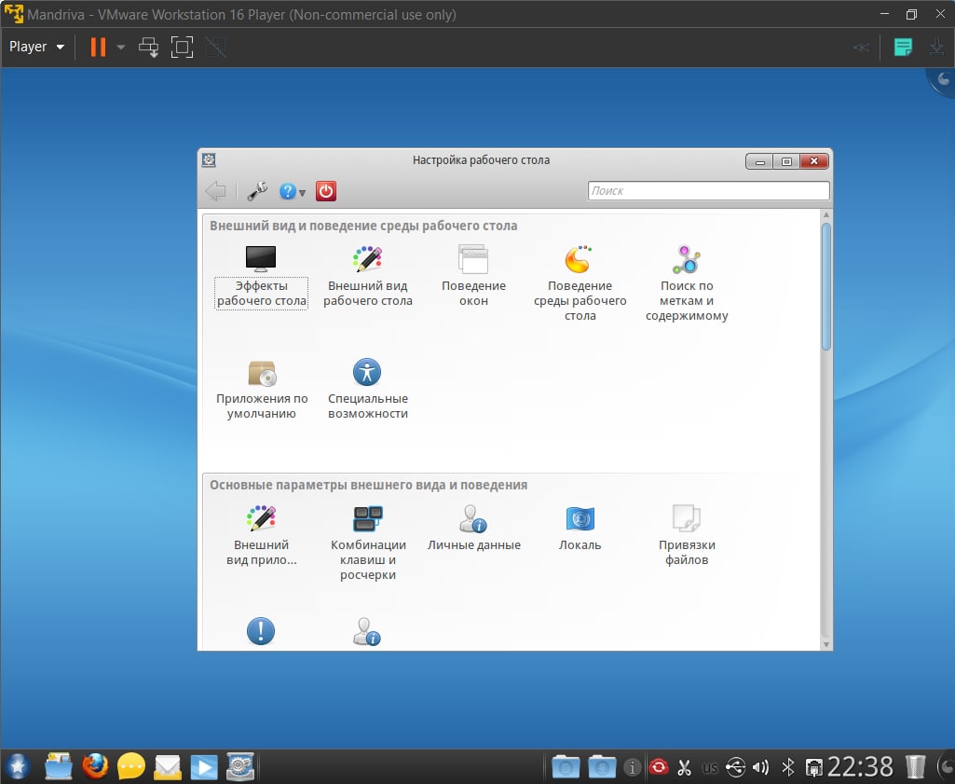Enter VMware full screen mode

182,47
